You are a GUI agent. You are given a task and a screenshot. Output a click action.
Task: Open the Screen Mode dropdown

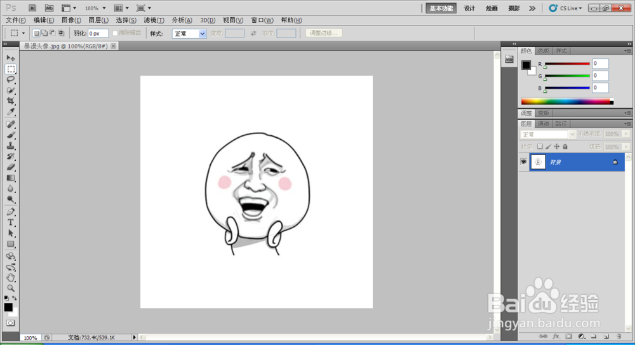pyautogui.click(x=144, y=8)
